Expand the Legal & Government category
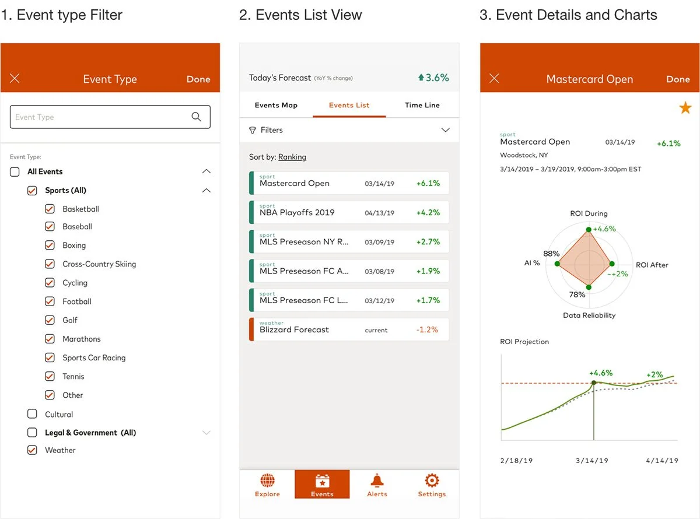This screenshot has height=519, width=700. (x=206, y=432)
